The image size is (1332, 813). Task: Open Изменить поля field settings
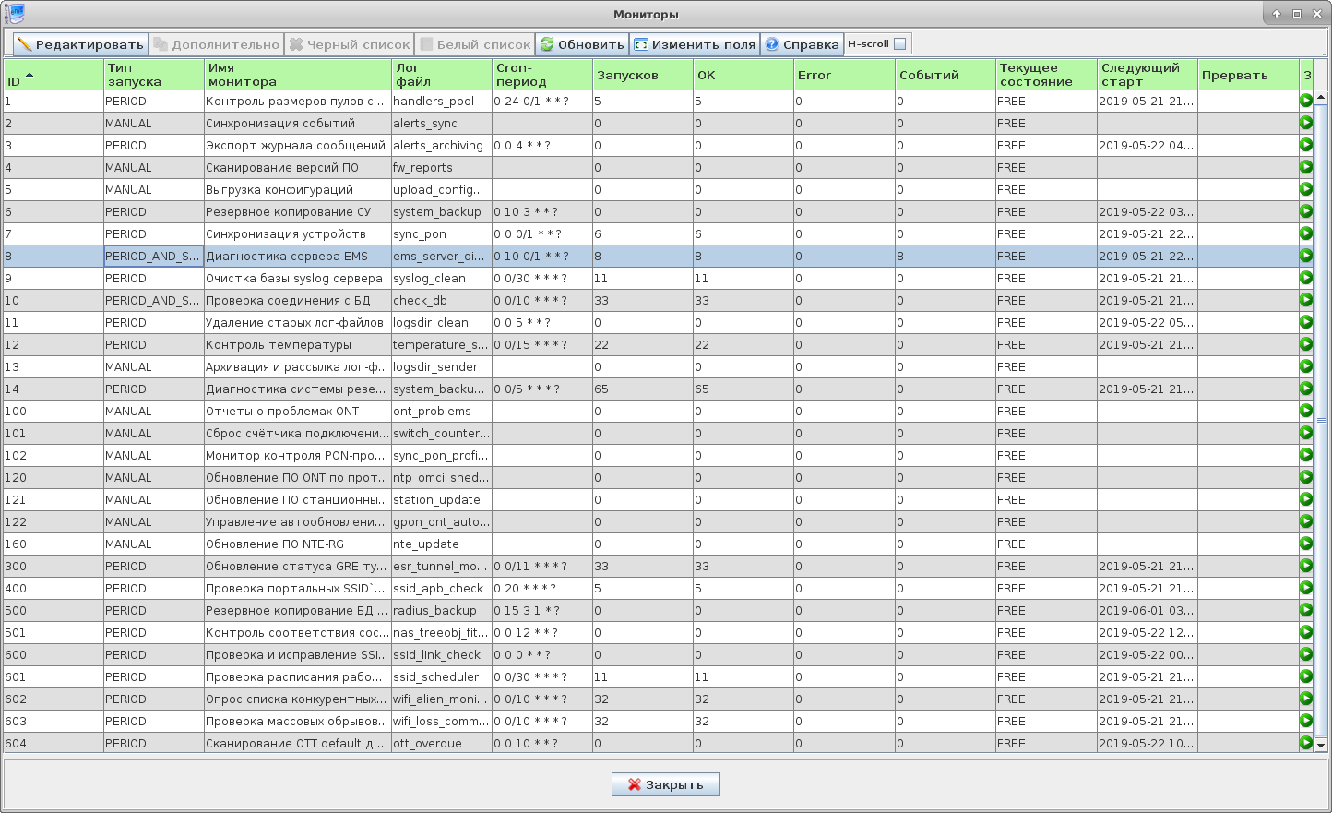tap(694, 44)
